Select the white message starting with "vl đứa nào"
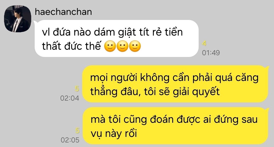Image resolution: width=274 pixels, height=147 pixels. pos(117,39)
